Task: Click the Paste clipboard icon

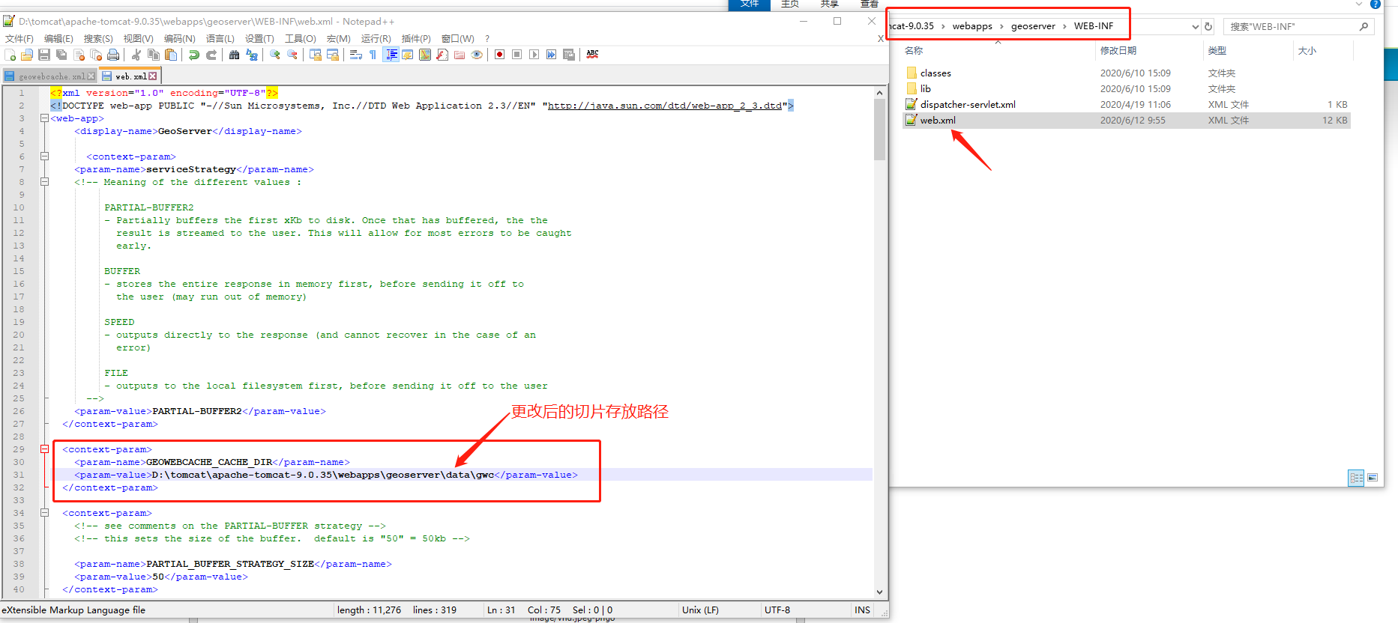Action: click(171, 55)
